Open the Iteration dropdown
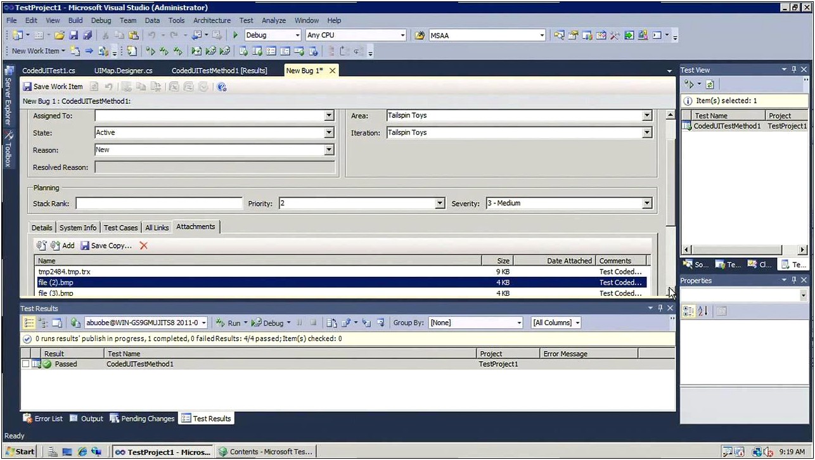The image size is (815, 460). (647, 133)
